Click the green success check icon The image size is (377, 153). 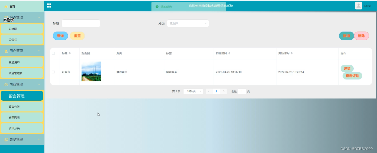pos(157,6)
